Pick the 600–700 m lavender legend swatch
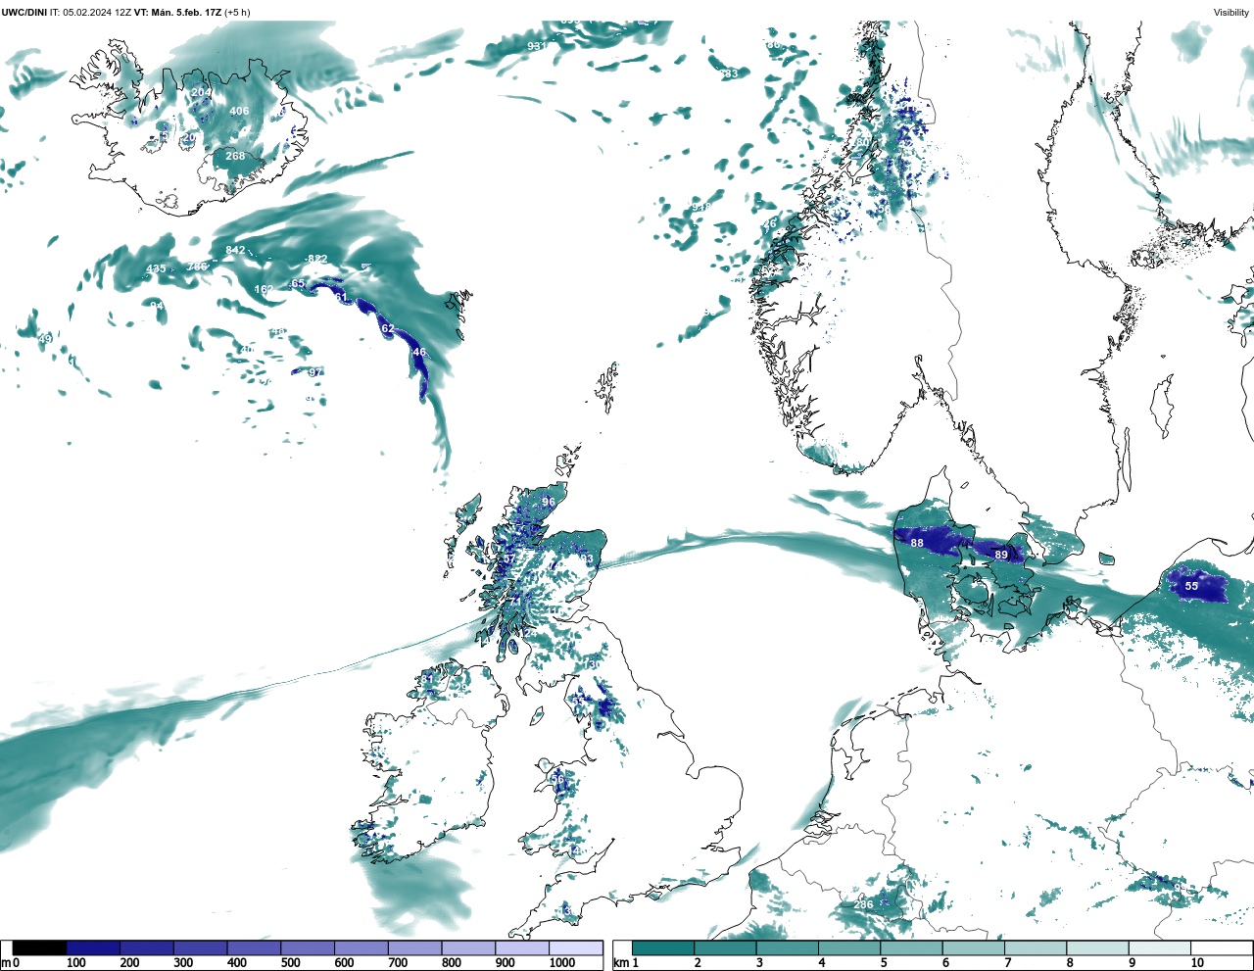Screen dimensions: 1254x971 coord(362,947)
